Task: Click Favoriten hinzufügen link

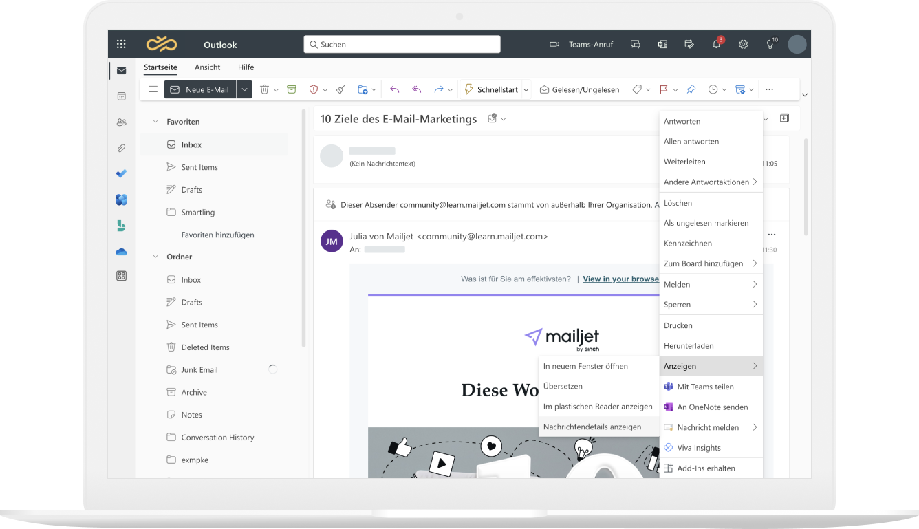Action: (x=217, y=235)
